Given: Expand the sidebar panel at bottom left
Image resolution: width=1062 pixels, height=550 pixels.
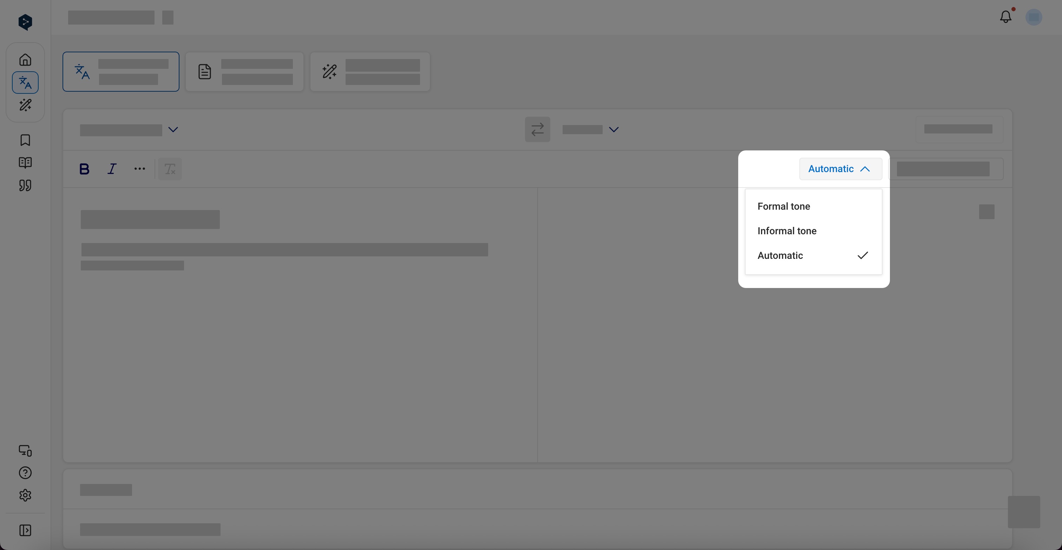Looking at the screenshot, I should coord(25,530).
